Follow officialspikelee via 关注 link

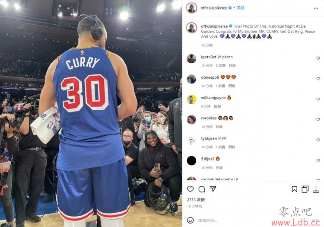coord(241,8)
